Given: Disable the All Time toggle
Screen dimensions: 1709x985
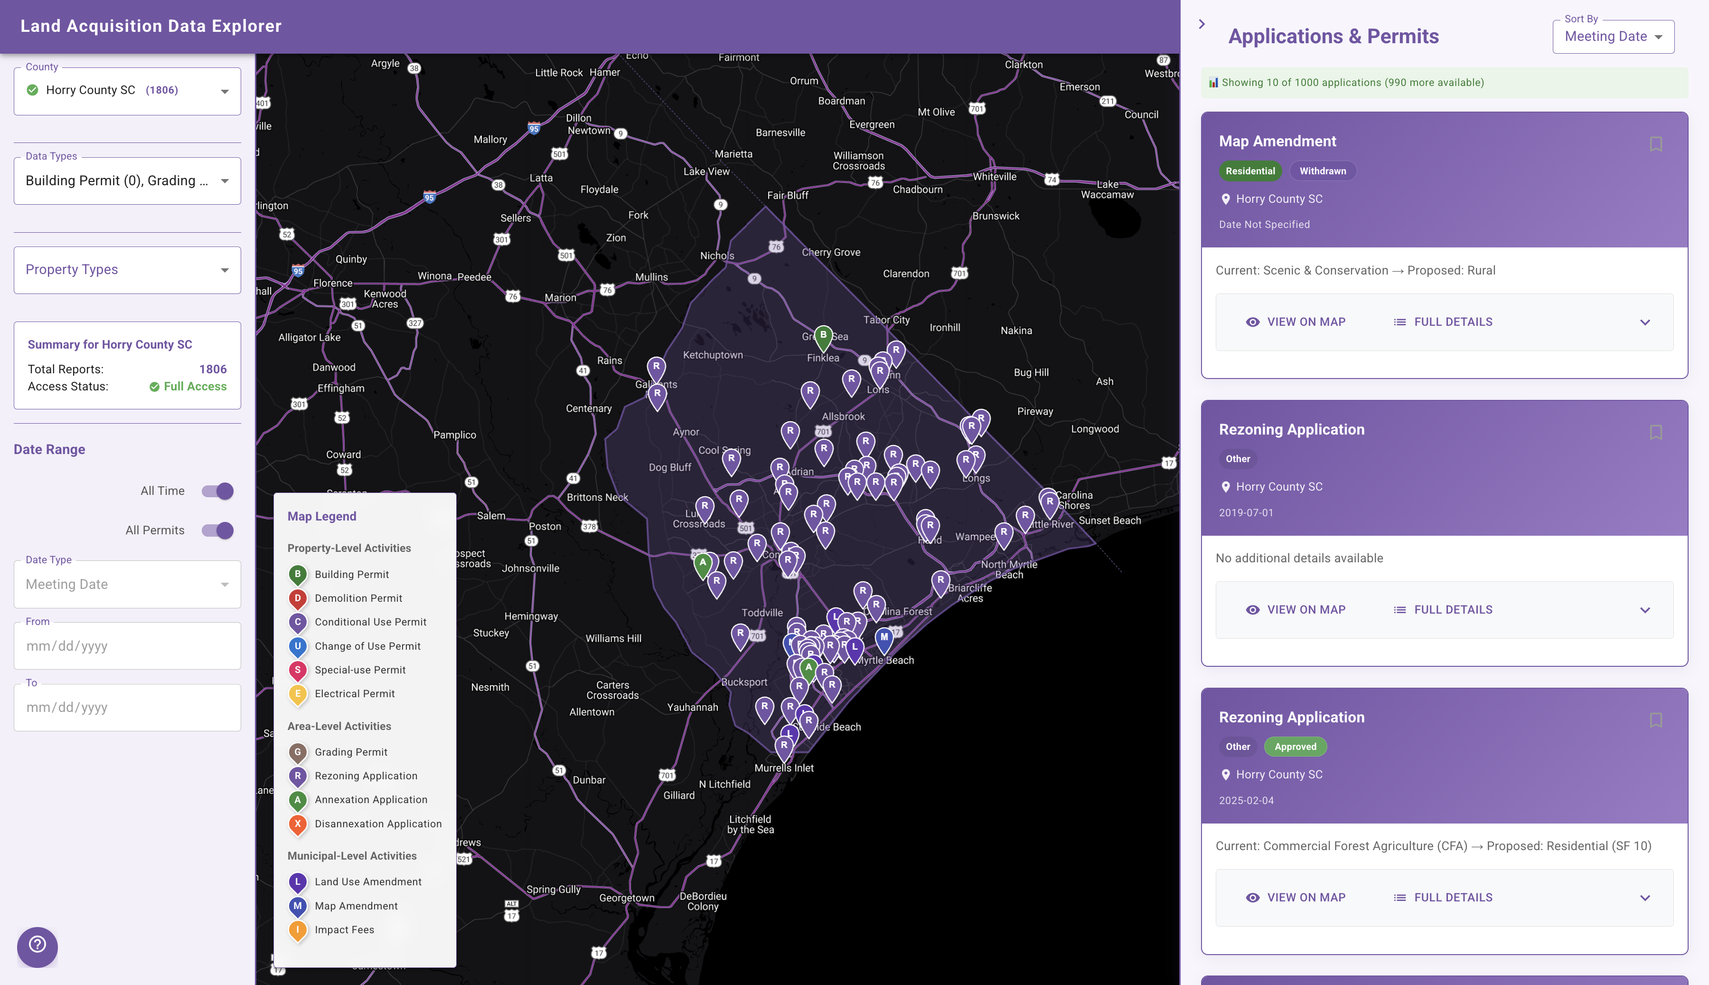Looking at the screenshot, I should click(x=216, y=491).
